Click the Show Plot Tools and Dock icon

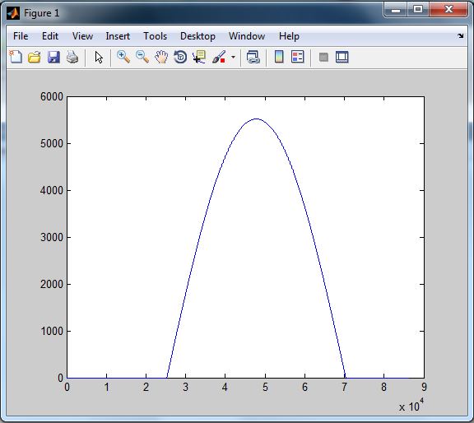tap(342, 57)
